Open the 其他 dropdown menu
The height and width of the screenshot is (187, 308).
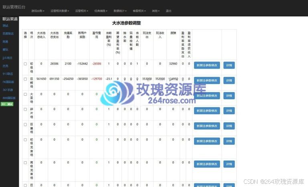[156, 11]
